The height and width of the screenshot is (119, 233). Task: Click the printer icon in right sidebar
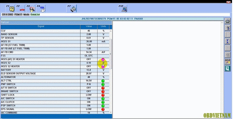click(227, 21)
